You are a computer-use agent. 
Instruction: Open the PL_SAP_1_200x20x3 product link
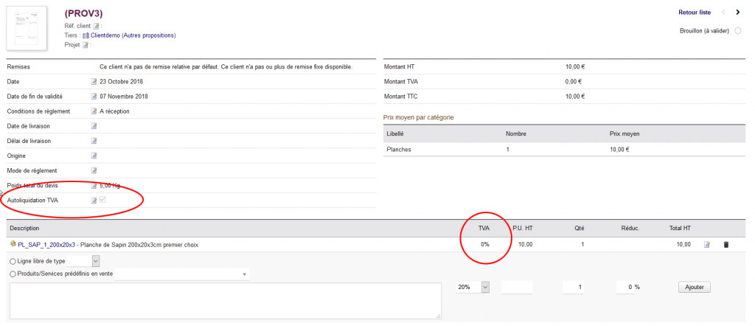pyautogui.click(x=46, y=245)
